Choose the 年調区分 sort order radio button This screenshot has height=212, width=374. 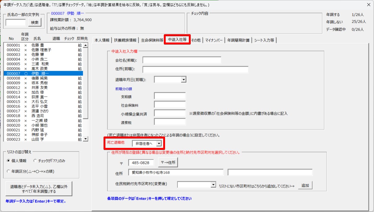pyautogui.click(x=9, y=171)
